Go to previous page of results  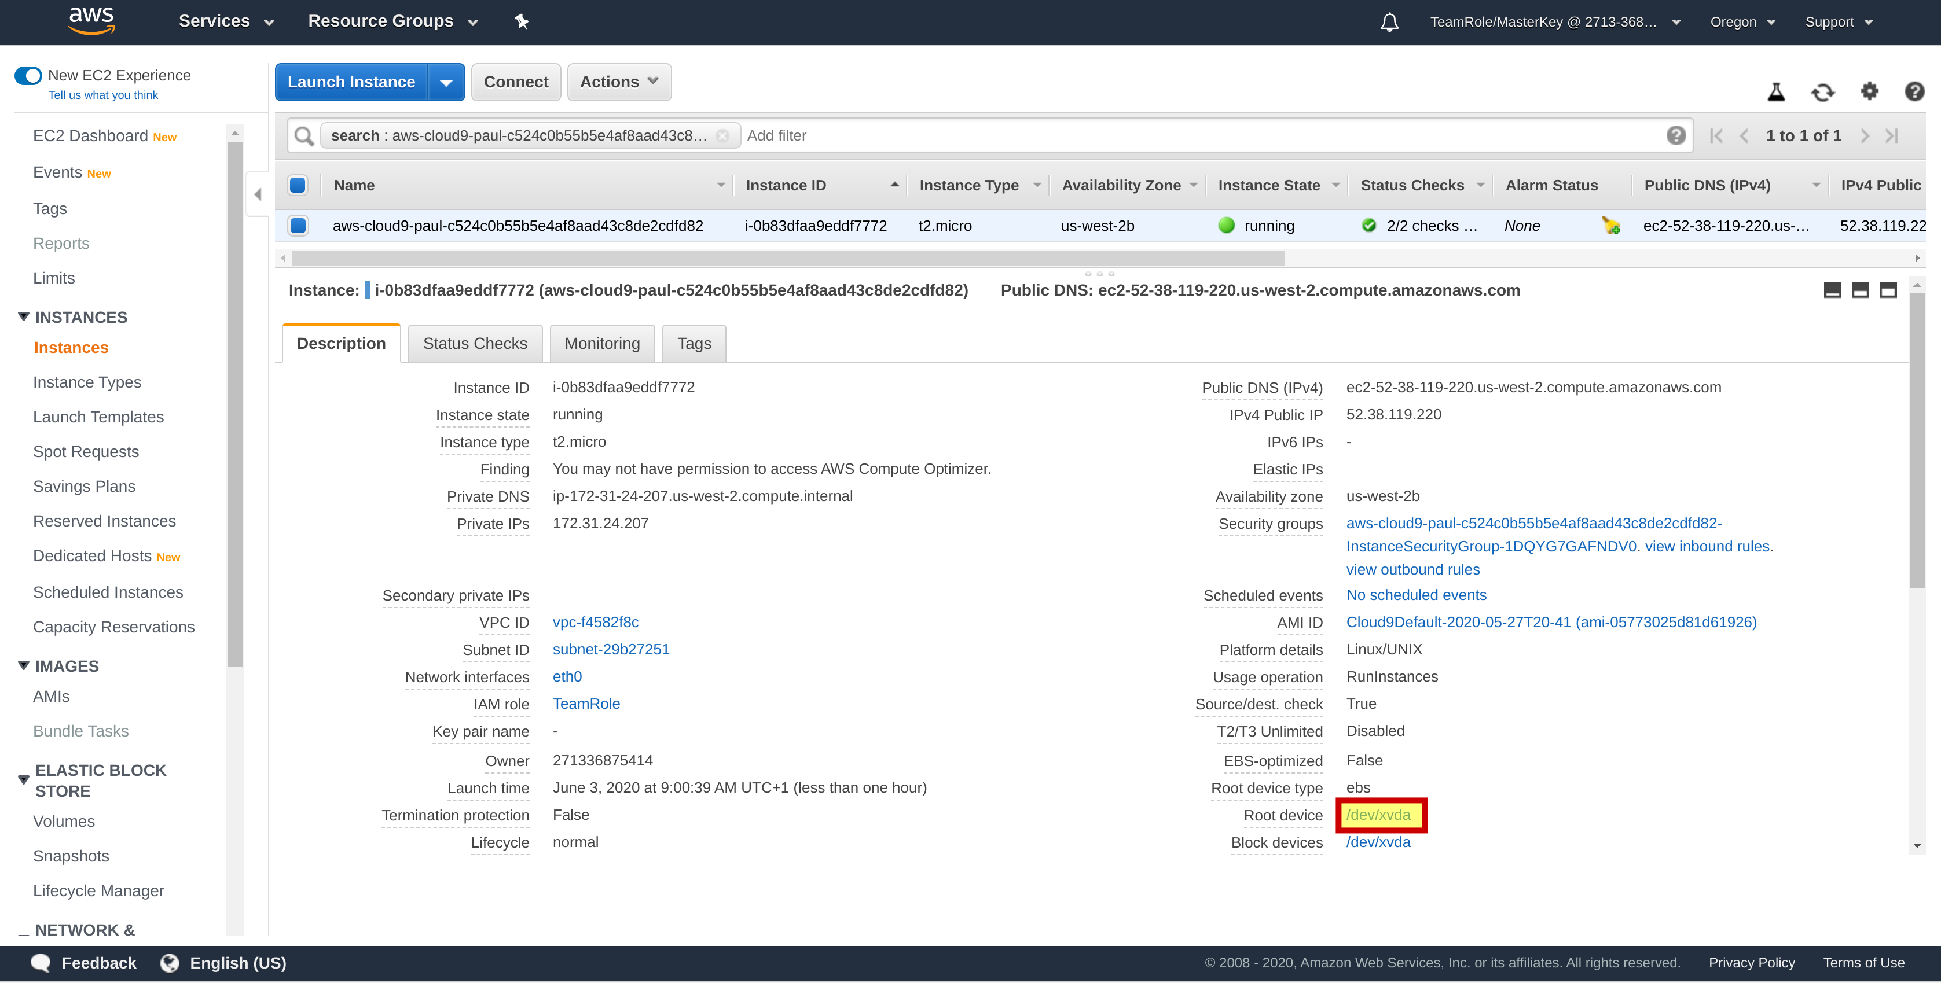(x=1744, y=135)
